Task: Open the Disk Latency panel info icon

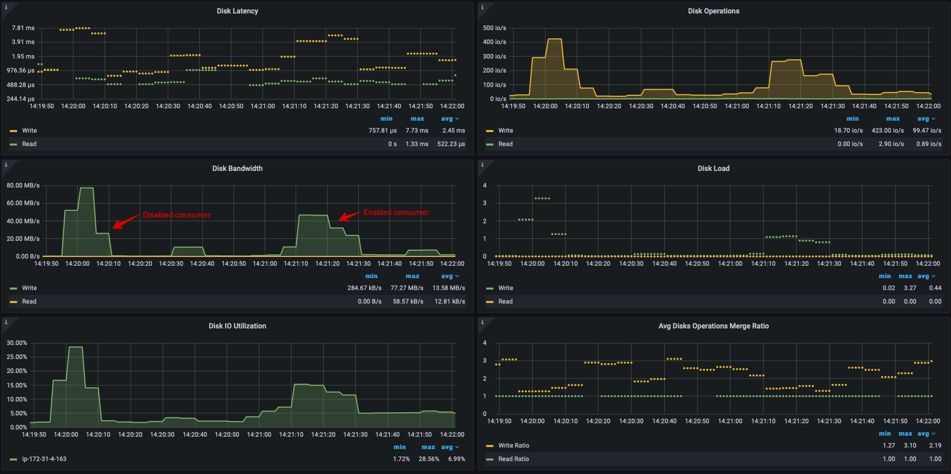Action: (x=6, y=7)
